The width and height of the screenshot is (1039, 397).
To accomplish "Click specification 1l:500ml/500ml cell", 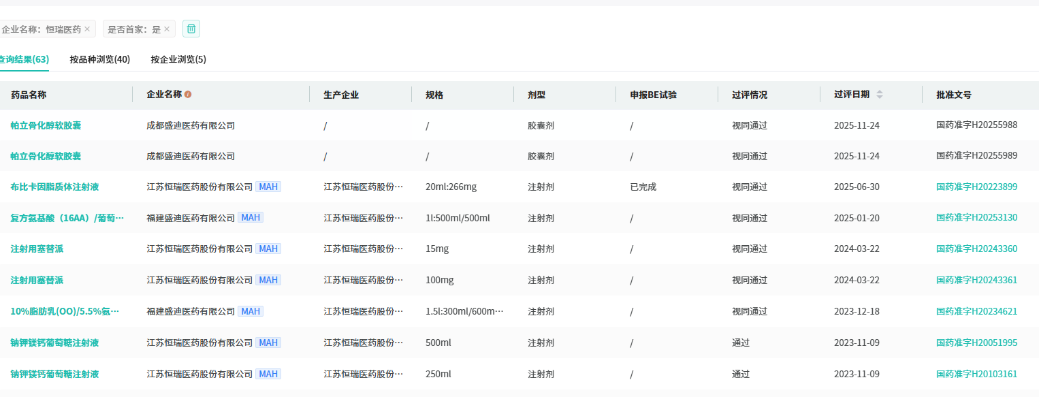I will click(x=458, y=218).
